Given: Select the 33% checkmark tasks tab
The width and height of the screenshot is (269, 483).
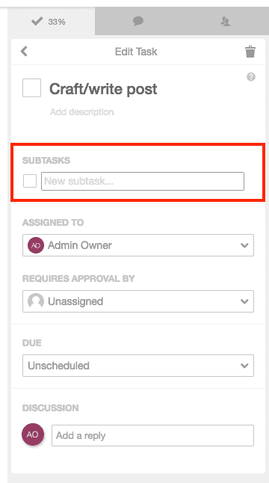Looking at the screenshot, I should [x=49, y=22].
